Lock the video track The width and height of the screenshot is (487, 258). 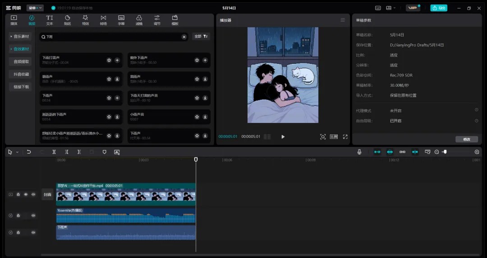(18, 194)
